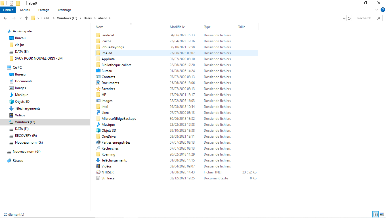Sort by the Type column header
Screen dimensions: 386x218
(207, 27)
